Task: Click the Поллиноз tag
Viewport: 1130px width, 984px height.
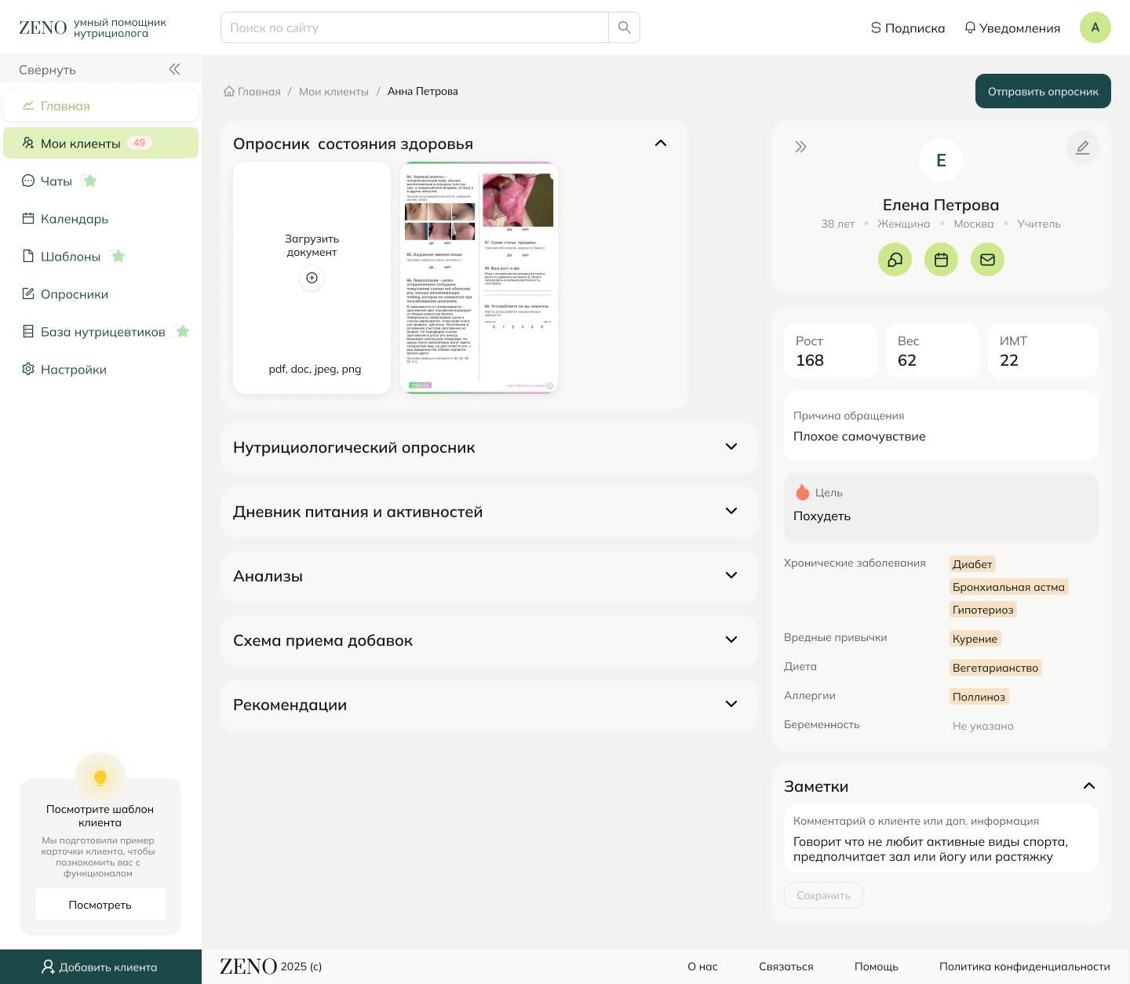Action: [x=979, y=697]
